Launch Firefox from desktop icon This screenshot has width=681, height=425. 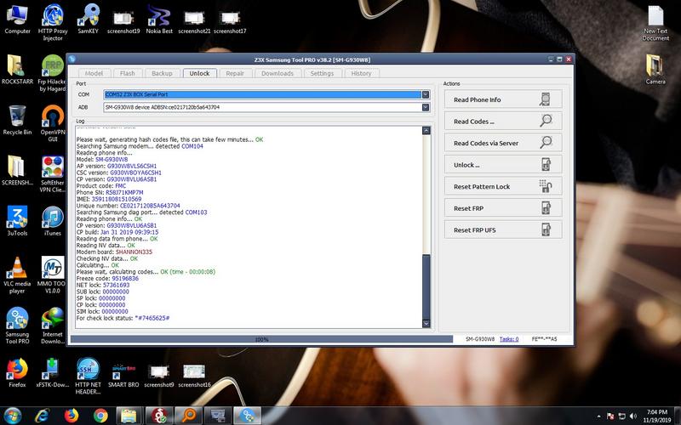[x=17, y=372]
